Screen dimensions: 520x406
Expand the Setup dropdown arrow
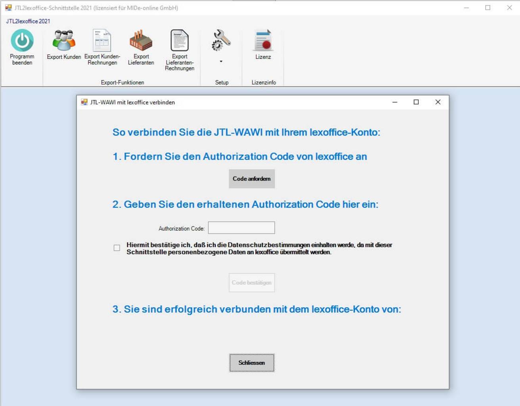click(221, 61)
